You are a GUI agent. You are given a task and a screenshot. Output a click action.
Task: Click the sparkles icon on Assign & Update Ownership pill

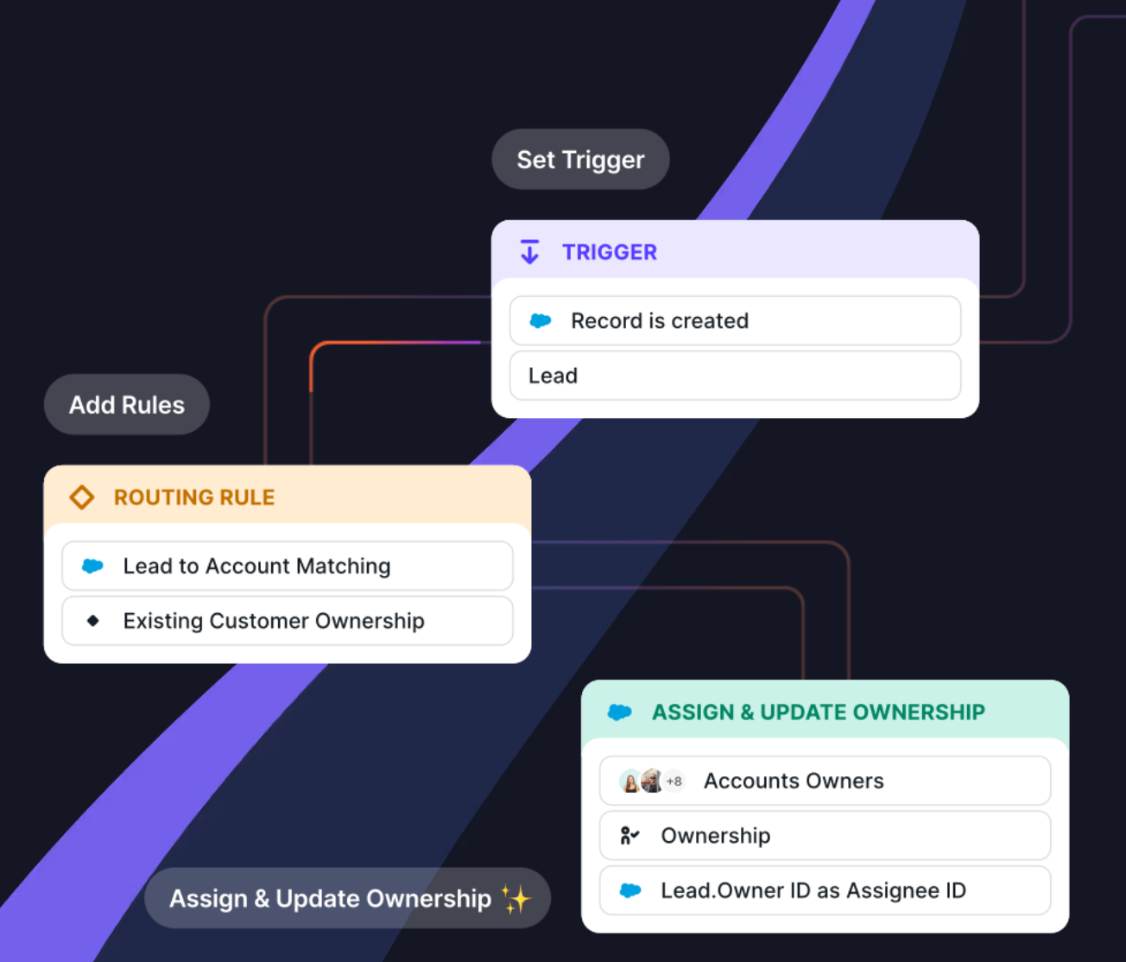tap(516, 899)
